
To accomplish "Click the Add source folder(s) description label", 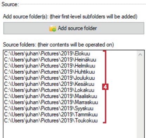I will click(70, 17).
